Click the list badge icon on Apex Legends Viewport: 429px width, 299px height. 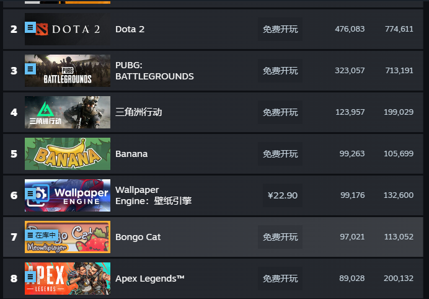[x=30, y=277]
